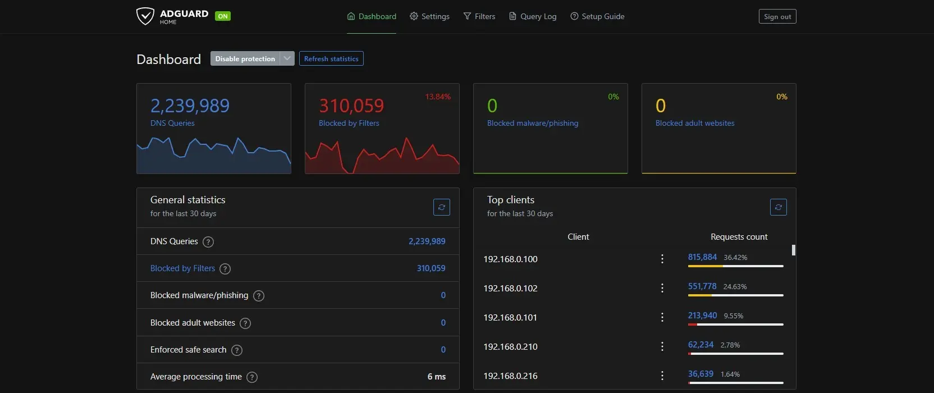934x393 pixels.
Task: Click the Client column header
Action: click(x=578, y=237)
